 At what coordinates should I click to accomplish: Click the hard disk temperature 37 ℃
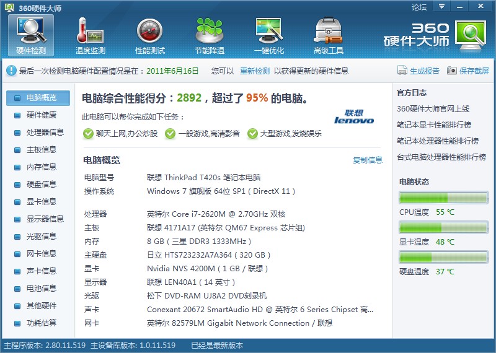coord(445,272)
